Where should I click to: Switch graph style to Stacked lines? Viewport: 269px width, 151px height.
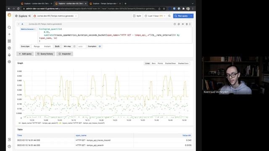tap(170, 63)
